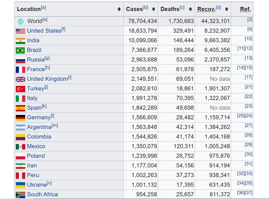This screenshot has height=199, width=269.
Task: Open the Poland country link
Action: [36, 156]
